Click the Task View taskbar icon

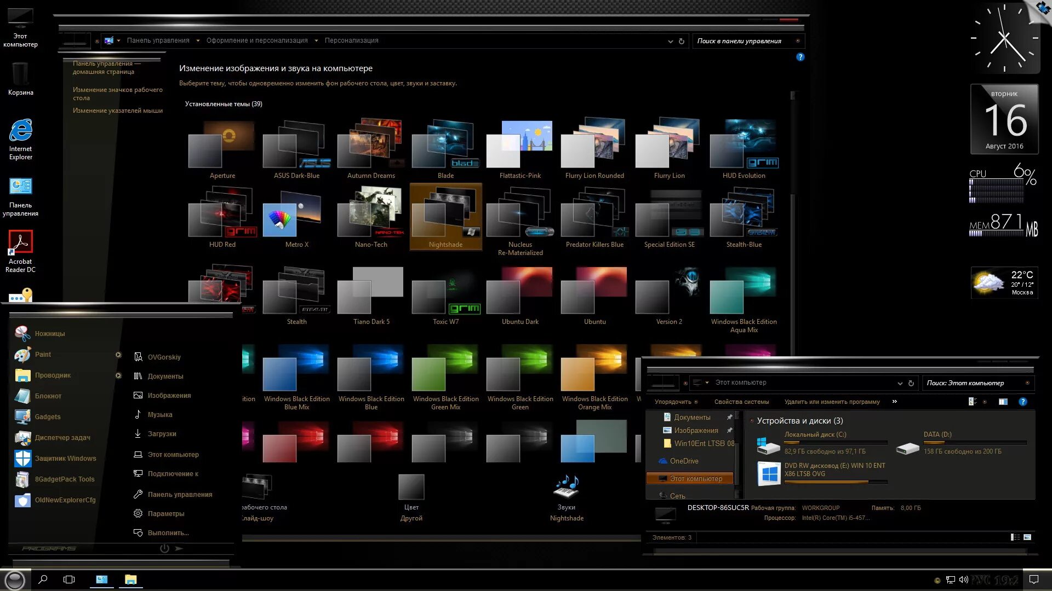coord(69,580)
